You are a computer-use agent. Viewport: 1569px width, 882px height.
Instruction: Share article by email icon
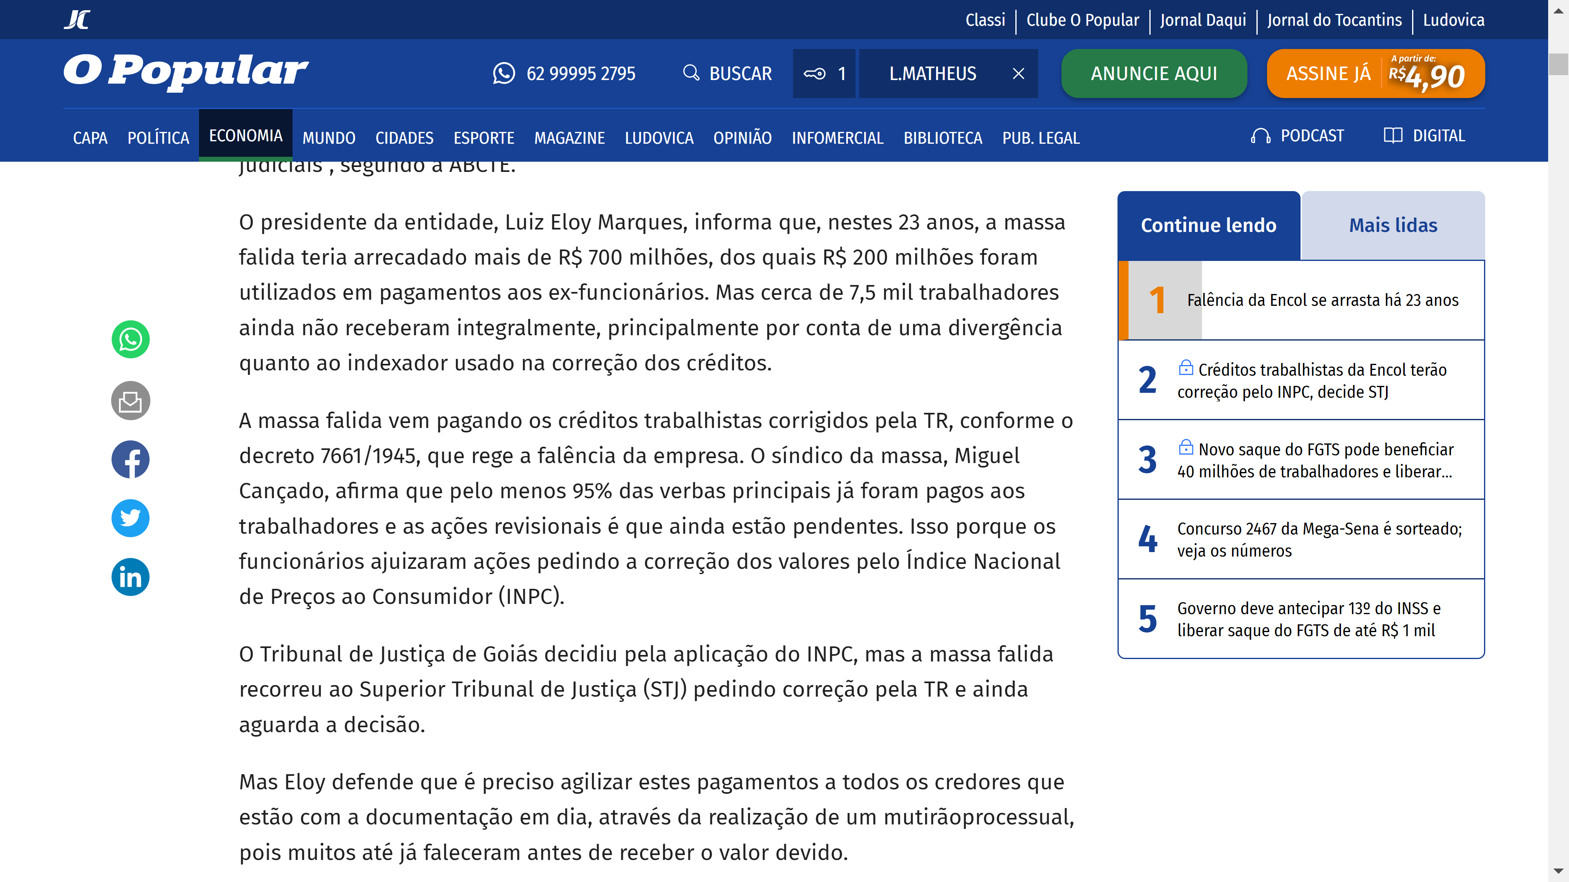click(x=130, y=401)
